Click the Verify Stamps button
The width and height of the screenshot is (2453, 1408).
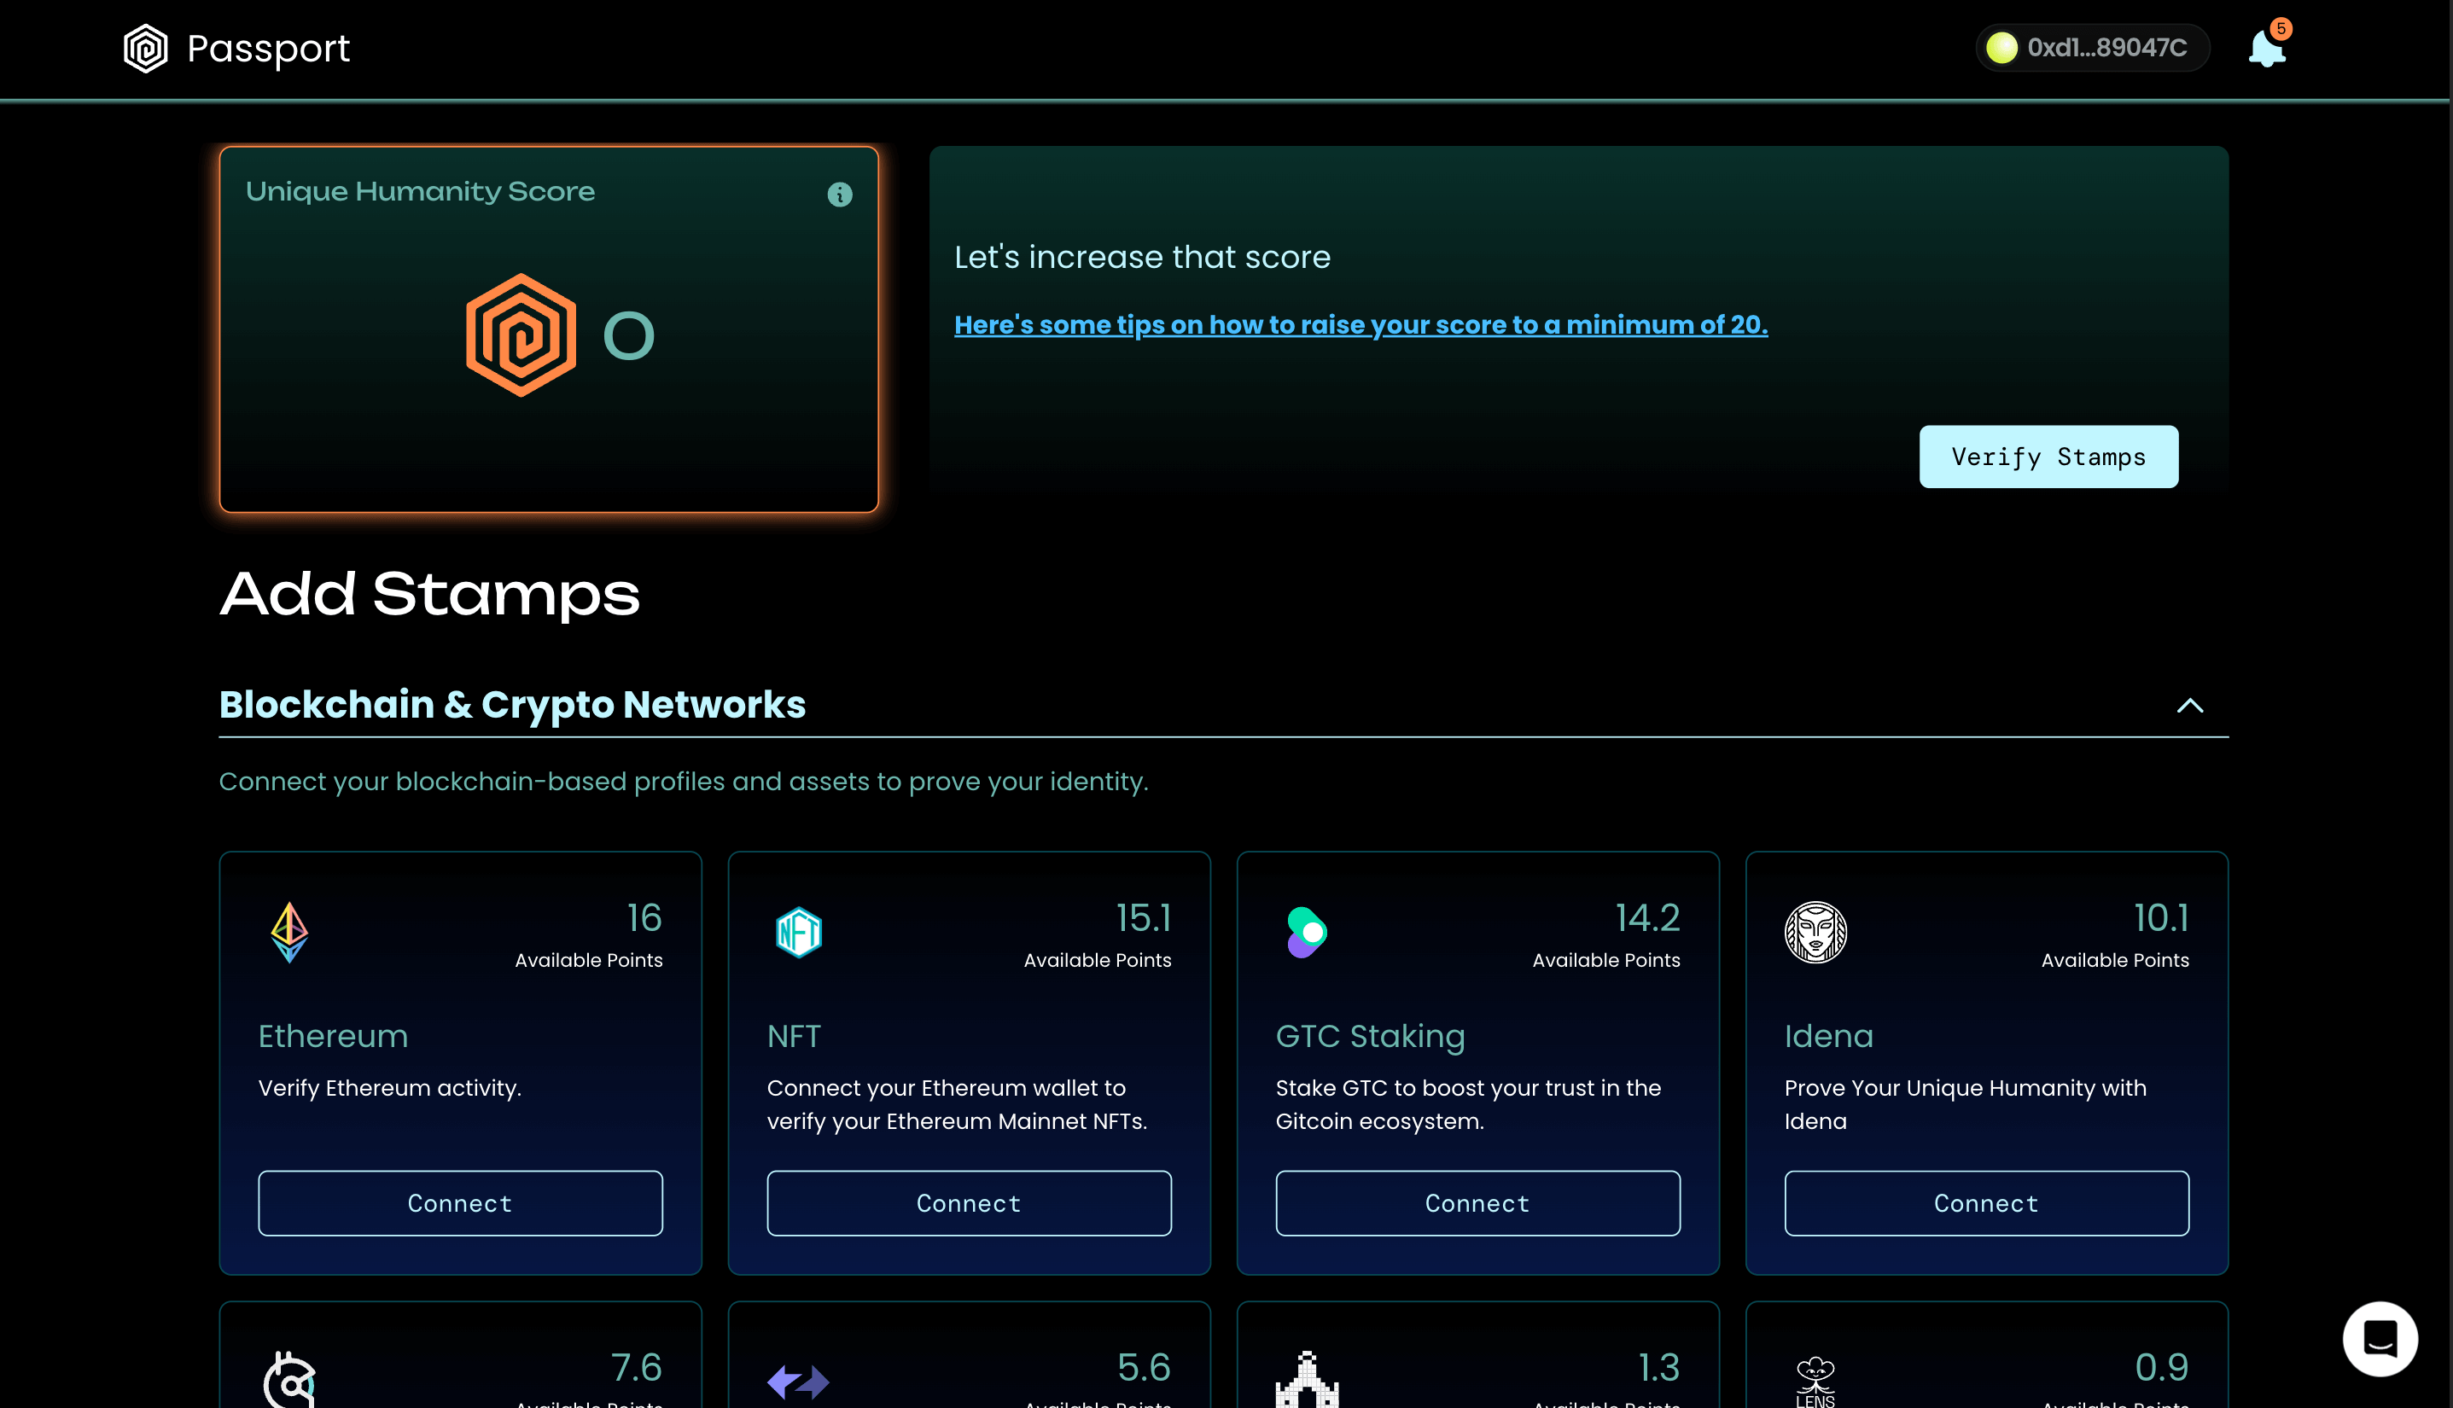click(2048, 457)
